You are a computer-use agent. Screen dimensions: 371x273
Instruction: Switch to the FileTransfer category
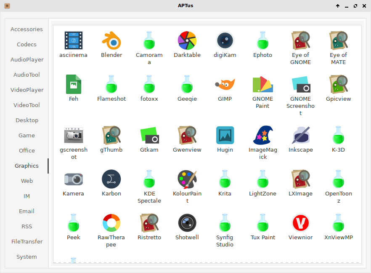27,241
